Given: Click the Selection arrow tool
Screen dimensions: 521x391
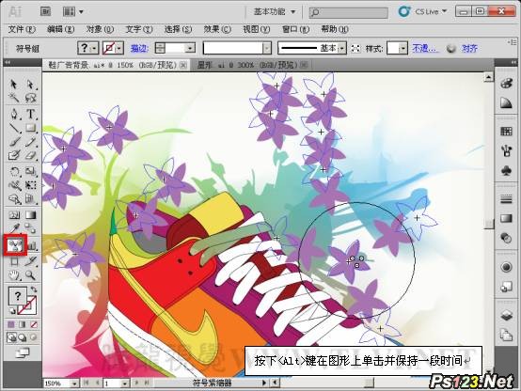Looking at the screenshot, I should (x=14, y=84).
